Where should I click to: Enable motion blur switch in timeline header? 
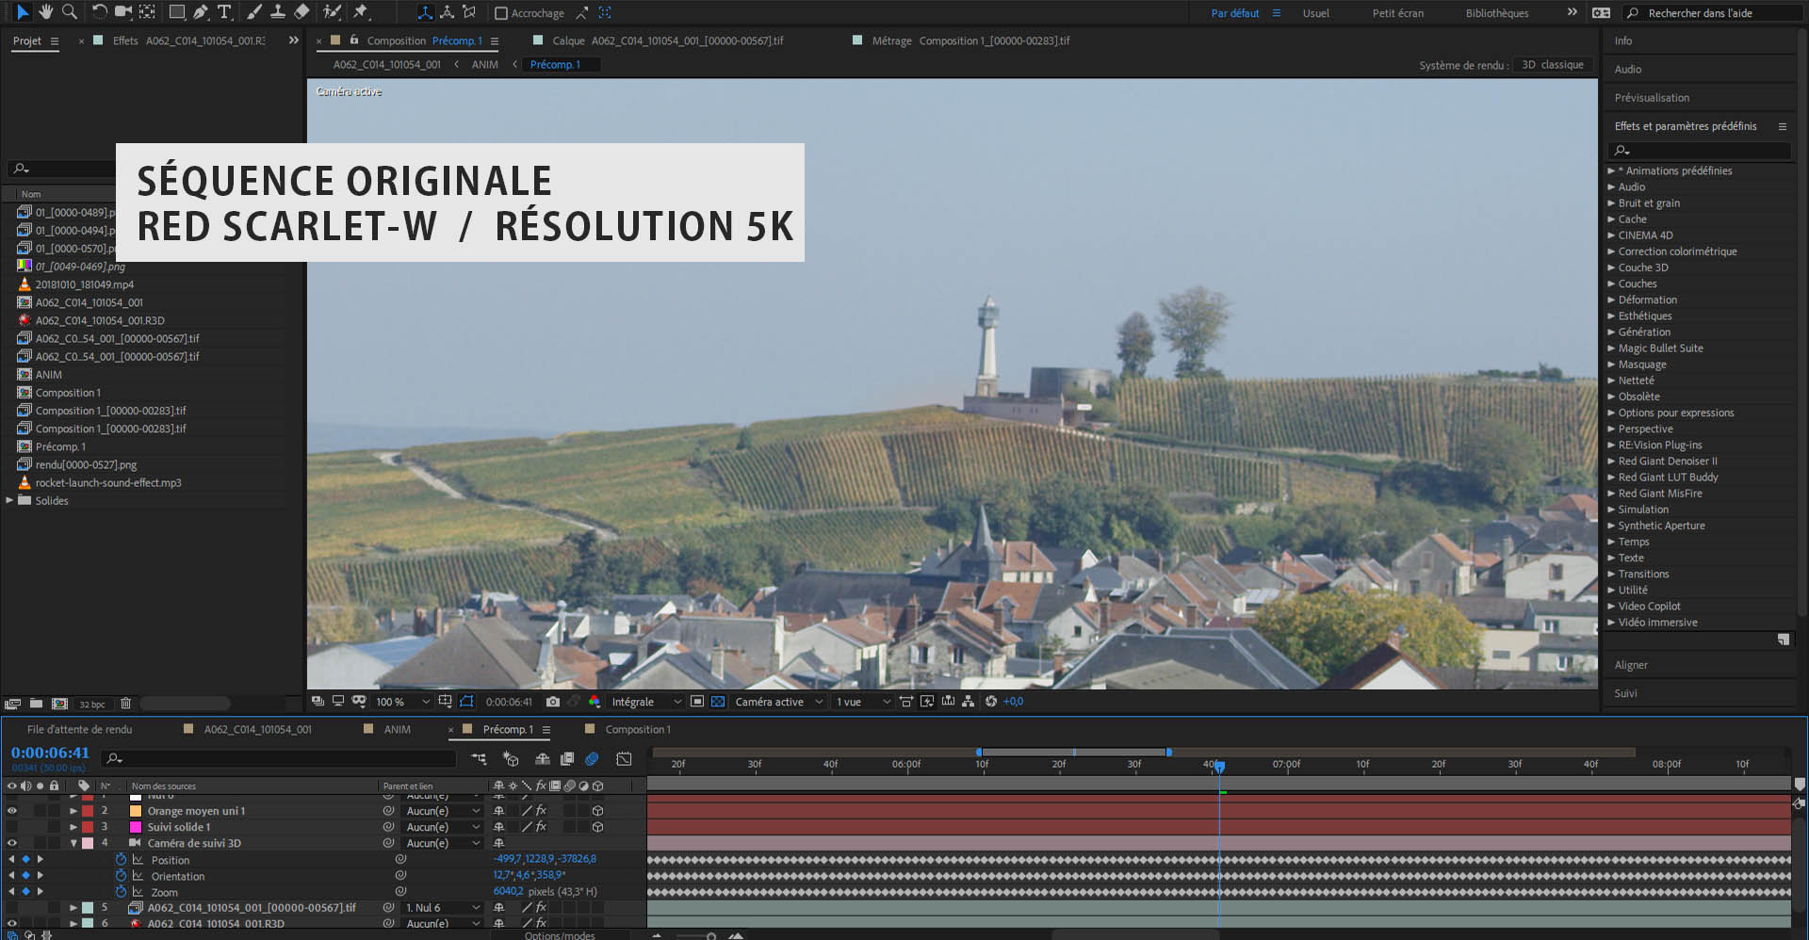592,758
